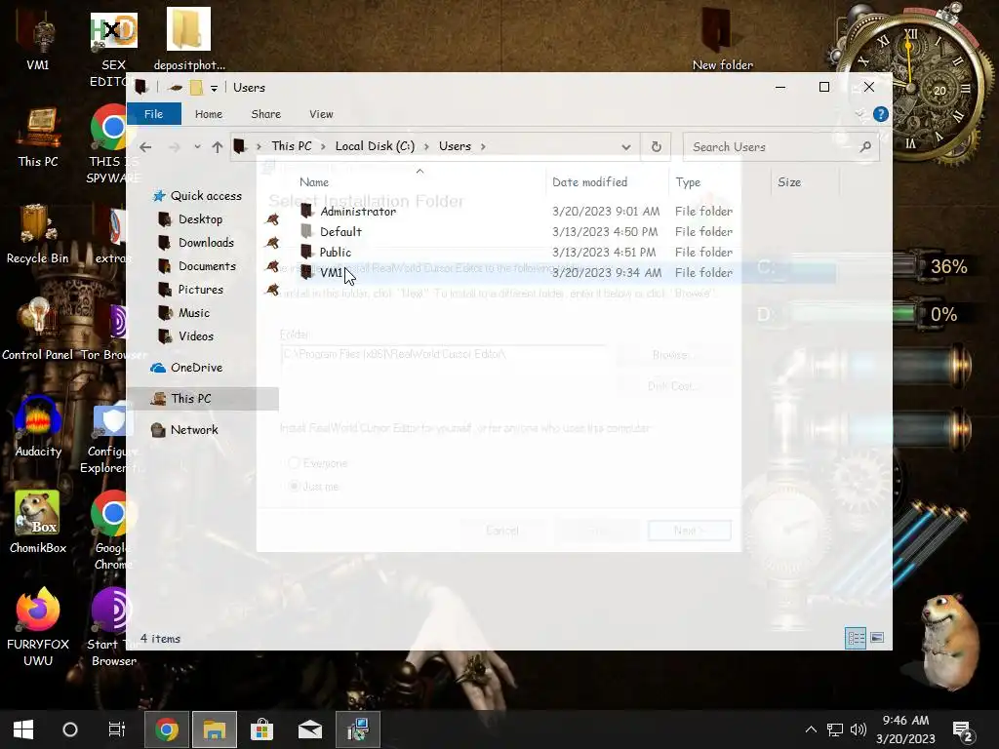Open Downloads in navigation pane

pos(206,243)
